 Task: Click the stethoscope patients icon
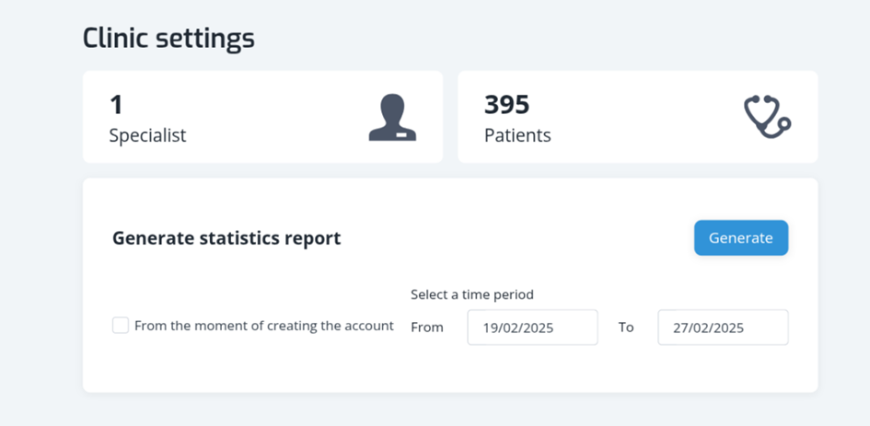pyautogui.click(x=768, y=117)
